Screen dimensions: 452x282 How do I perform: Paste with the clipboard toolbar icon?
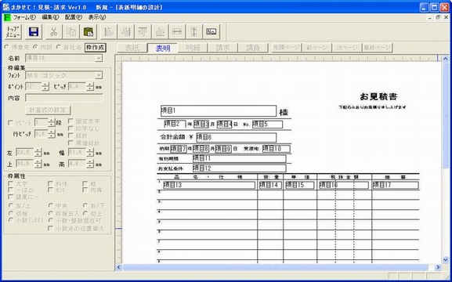pos(89,31)
